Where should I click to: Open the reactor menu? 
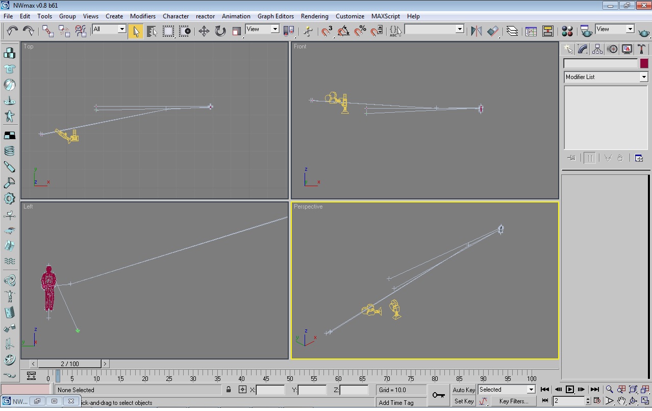tap(205, 16)
